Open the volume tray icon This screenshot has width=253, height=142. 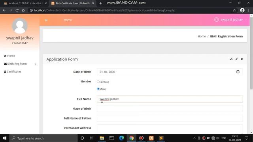point(218,138)
